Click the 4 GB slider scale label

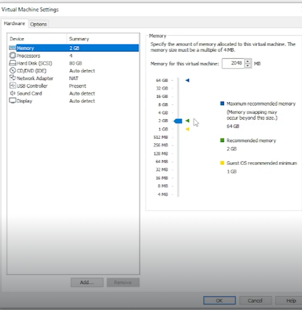coord(163,113)
